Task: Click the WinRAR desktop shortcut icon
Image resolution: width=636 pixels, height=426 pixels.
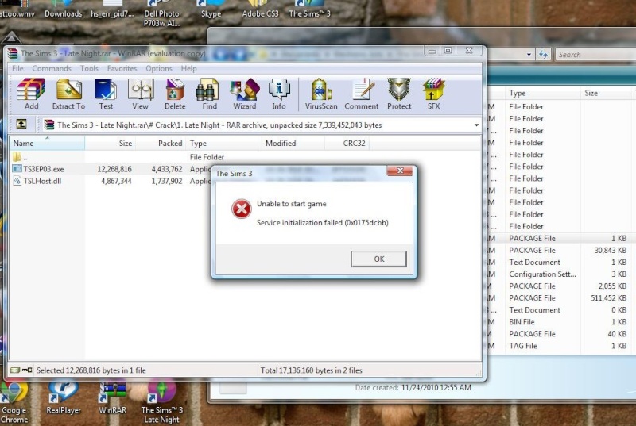Action: tap(113, 398)
